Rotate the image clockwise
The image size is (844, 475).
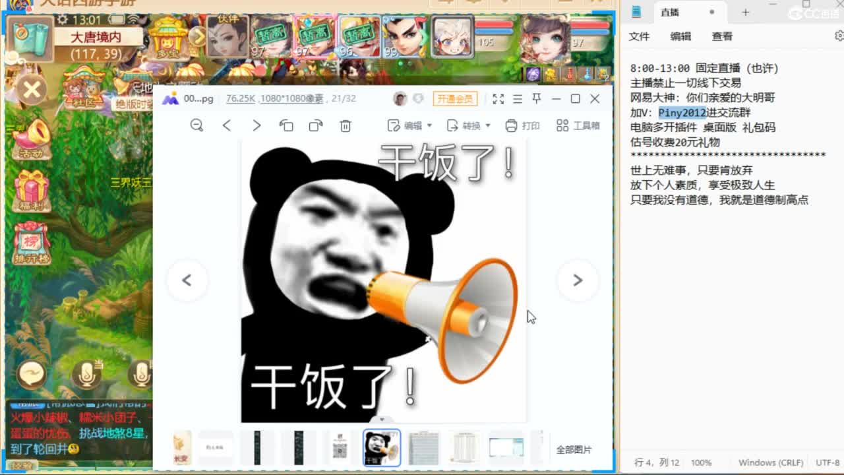[x=316, y=125]
